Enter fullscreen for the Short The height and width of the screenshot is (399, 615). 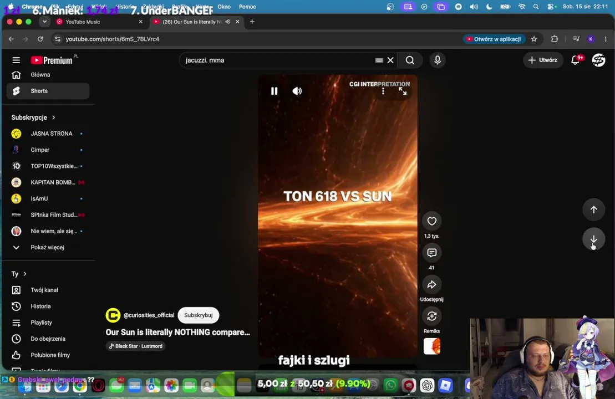[x=403, y=91]
